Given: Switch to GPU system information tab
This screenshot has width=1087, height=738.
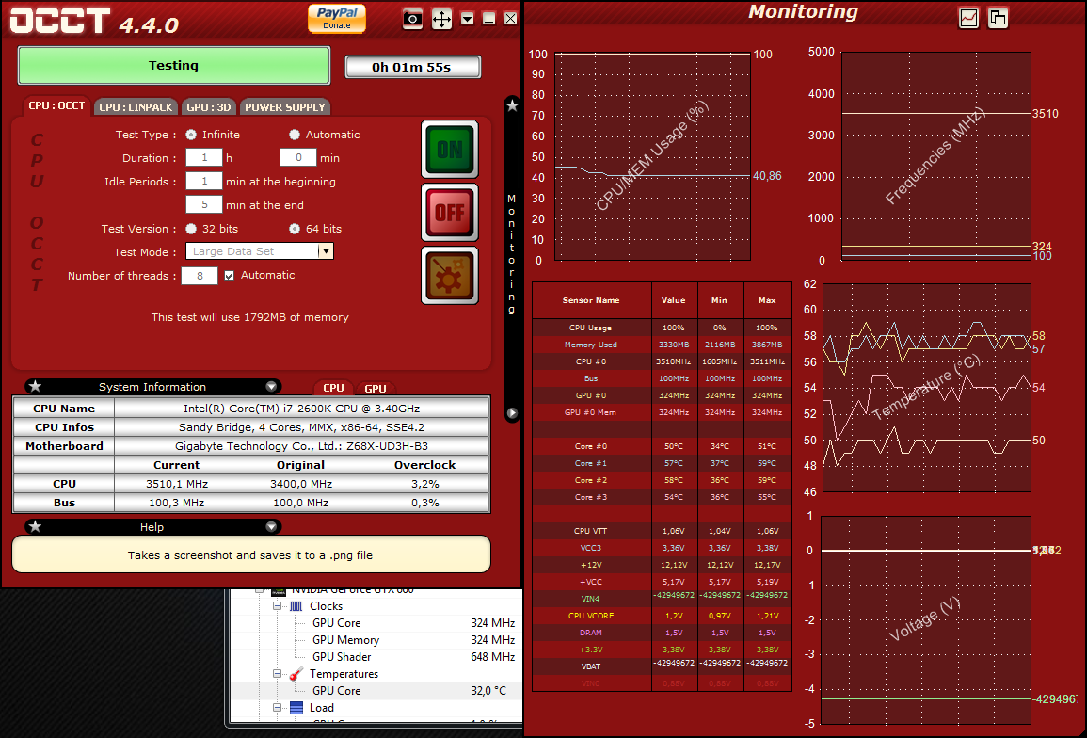Looking at the screenshot, I should click(x=375, y=389).
